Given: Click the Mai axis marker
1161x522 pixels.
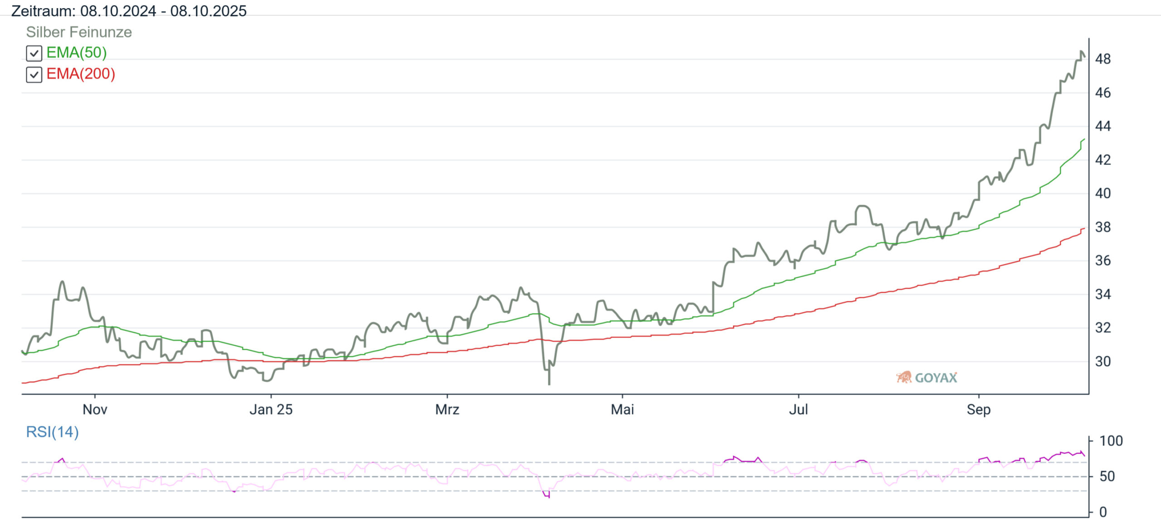Looking at the screenshot, I should (x=622, y=410).
